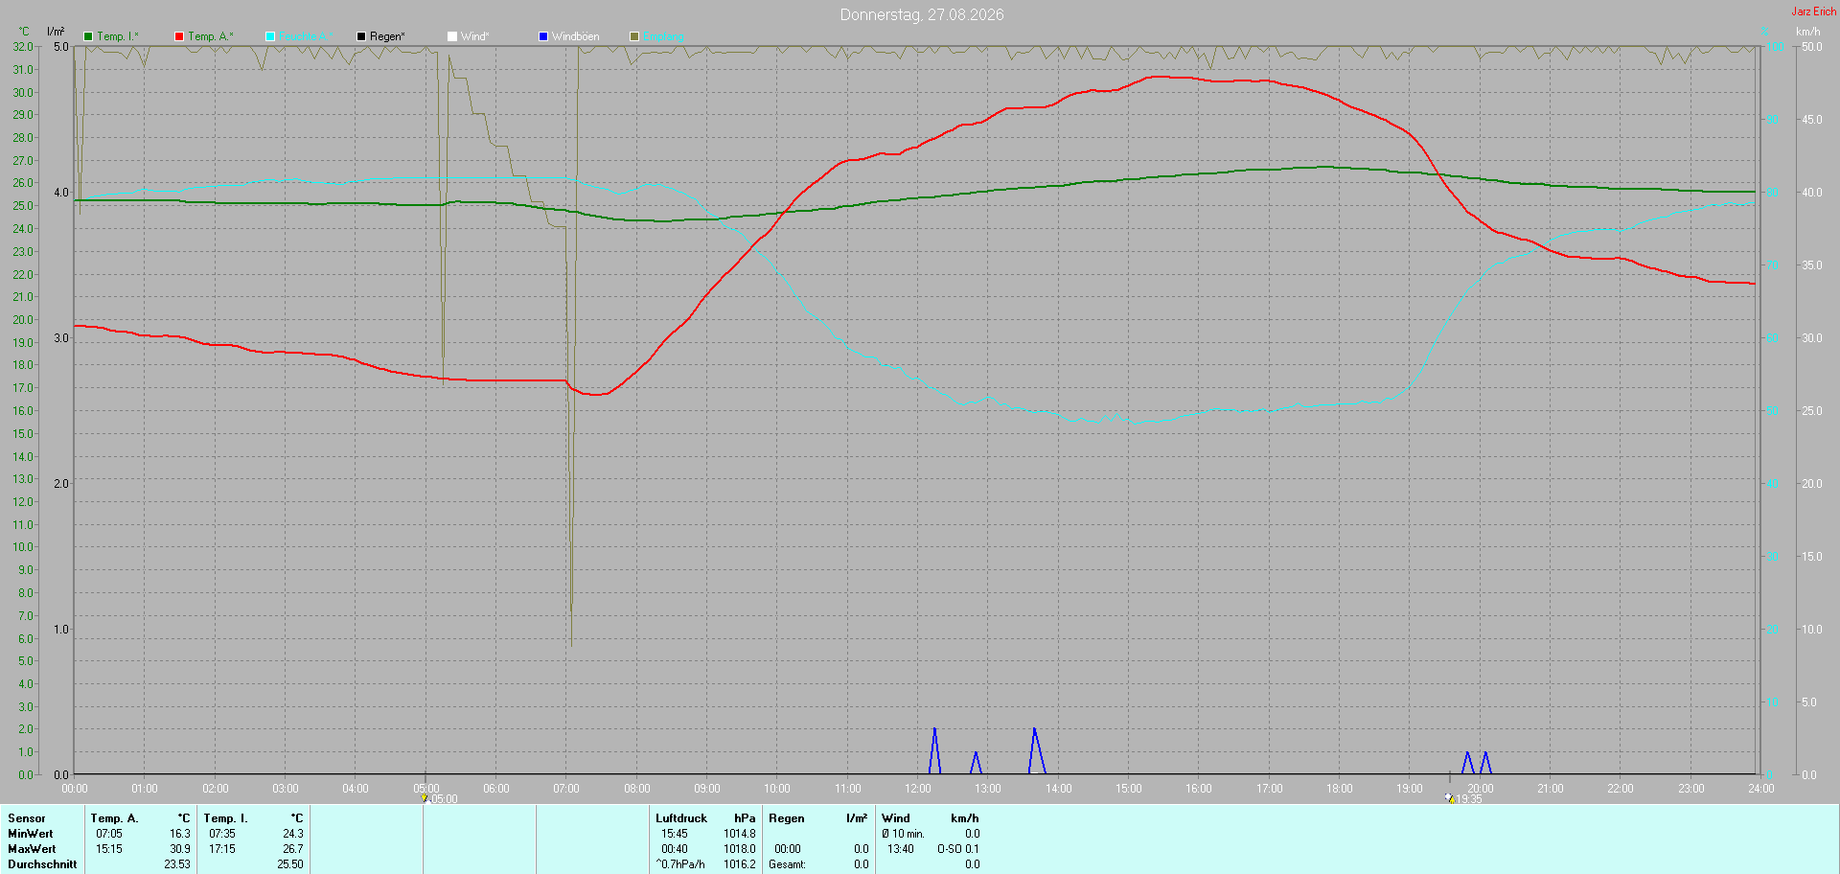This screenshot has height=874, width=1840.
Task: Click the white Wind legend square
Action: click(452, 36)
